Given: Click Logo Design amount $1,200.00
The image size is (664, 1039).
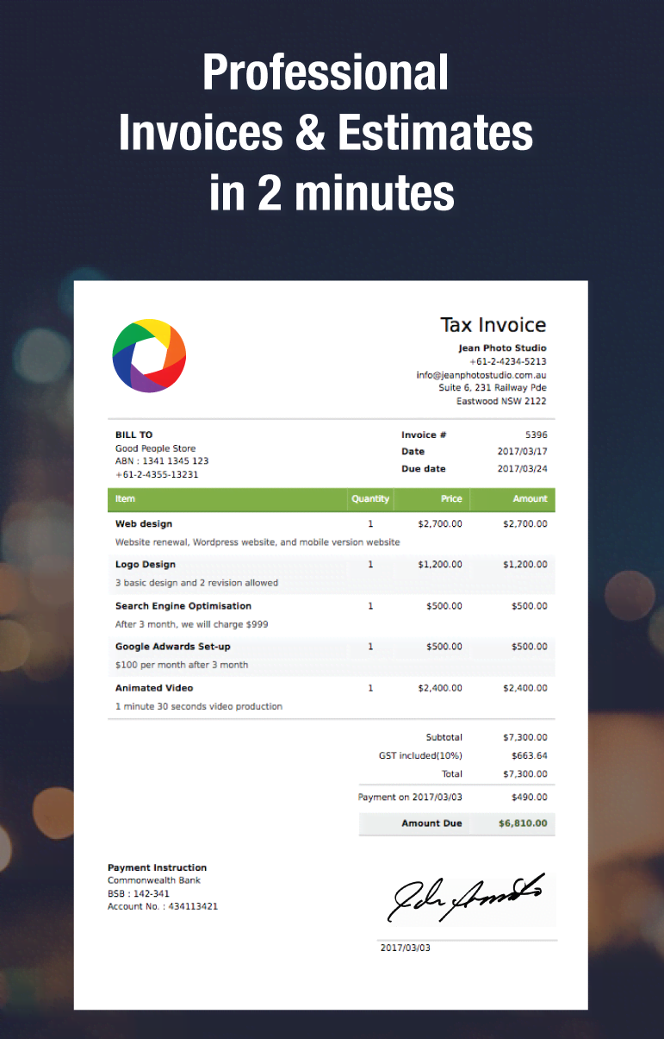Looking at the screenshot, I should 525,565.
